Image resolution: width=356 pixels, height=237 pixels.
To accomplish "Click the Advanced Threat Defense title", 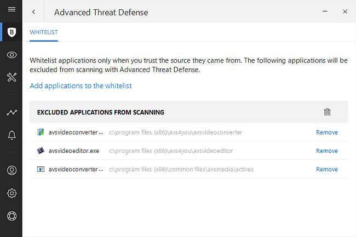I will [x=101, y=12].
